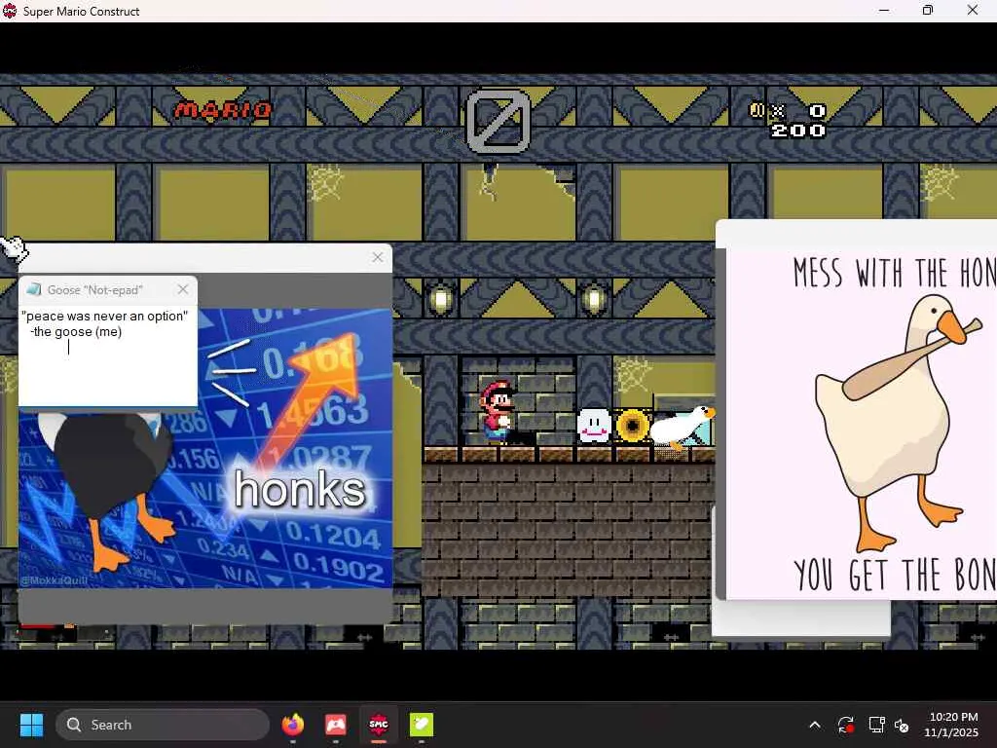Open network status tray icon
This screenshot has height=748, width=997.
pos(877,725)
